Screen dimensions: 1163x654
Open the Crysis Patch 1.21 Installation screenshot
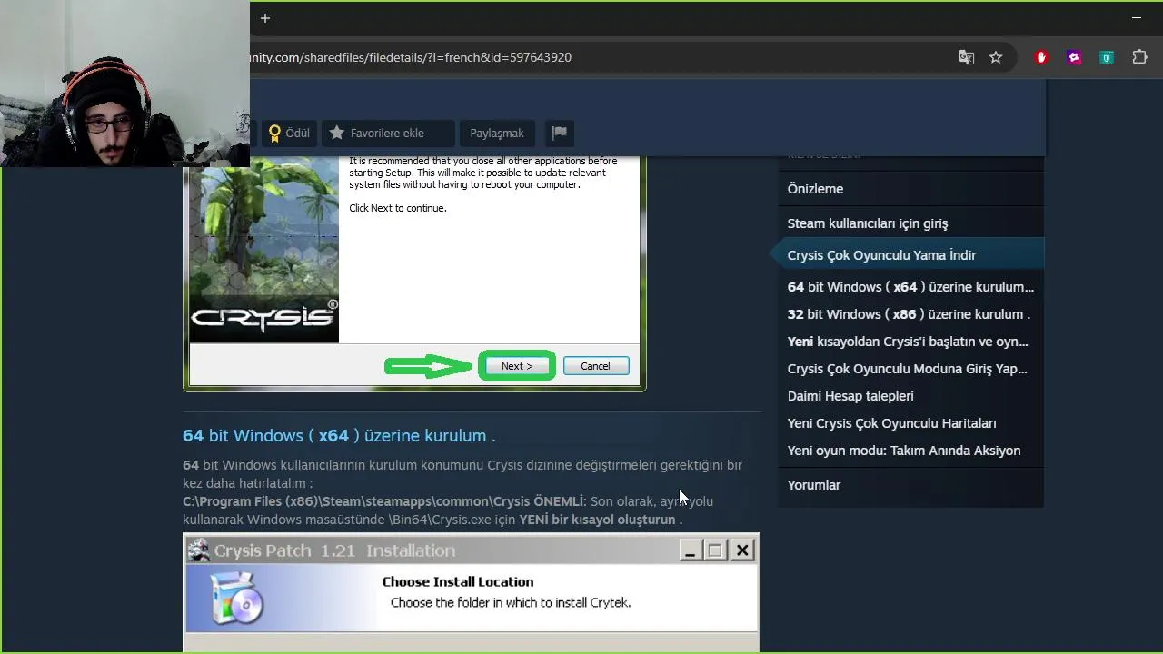472,593
